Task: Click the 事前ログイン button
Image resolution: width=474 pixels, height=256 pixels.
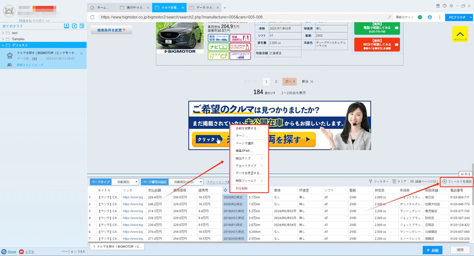Action: point(405,17)
